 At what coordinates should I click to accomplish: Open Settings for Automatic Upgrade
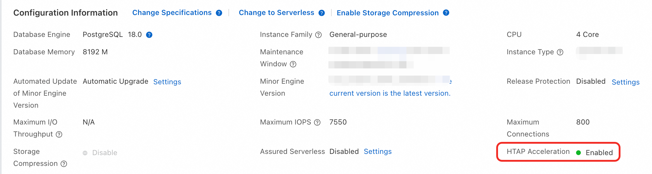pos(167,82)
